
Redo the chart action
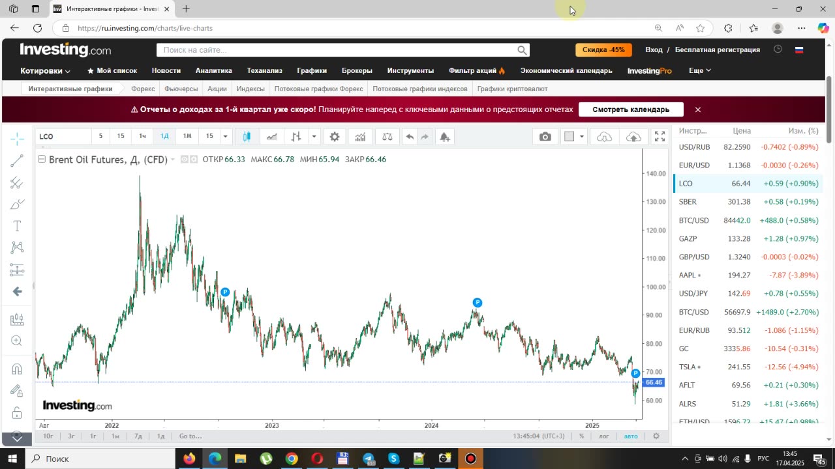[x=425, y=136]
